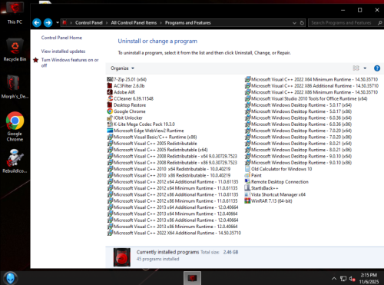Select Windows Desktop Runtime 5.0.17 (x64)
Viewport: 384px width, 285px height.
(298, 105)
